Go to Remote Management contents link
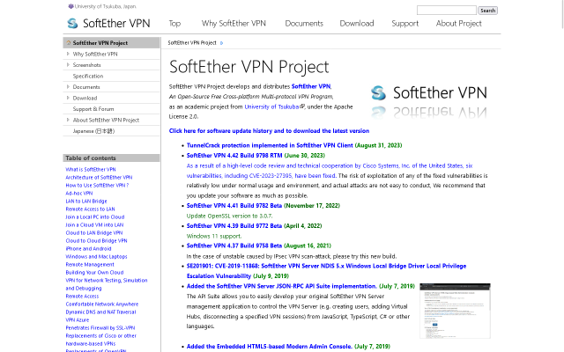This screenshot has height=352, width=564. [x=90, y=264]
